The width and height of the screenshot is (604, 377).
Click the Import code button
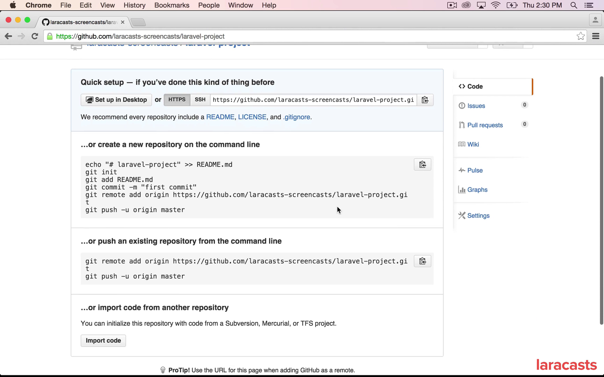pos(103,341)
